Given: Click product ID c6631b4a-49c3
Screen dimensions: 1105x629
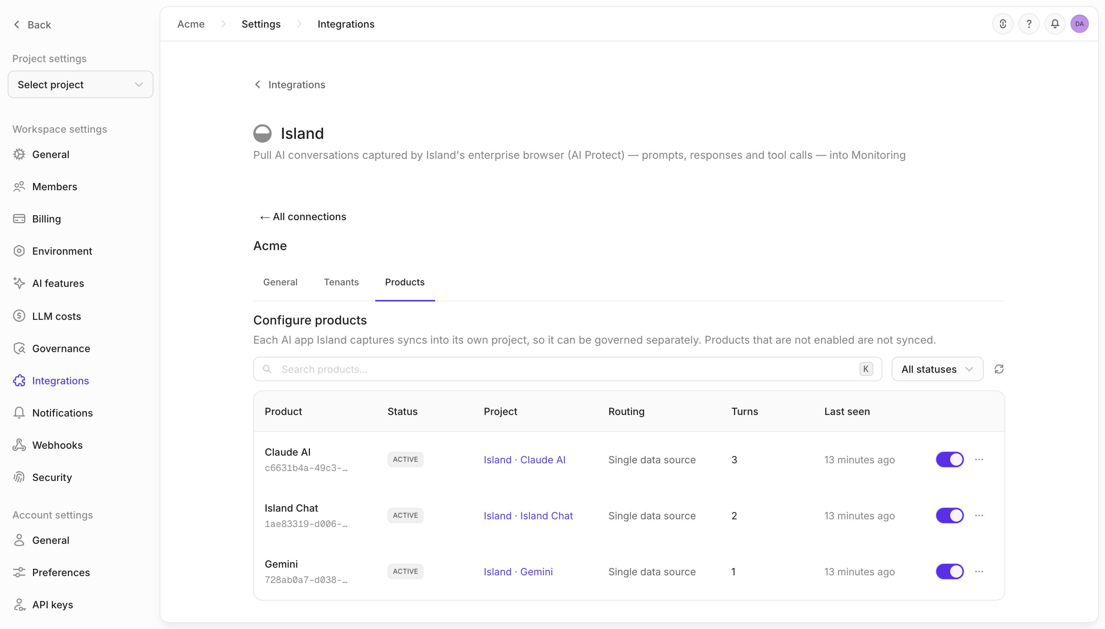Looking at the screenshot, I should (x=306, y=468).
